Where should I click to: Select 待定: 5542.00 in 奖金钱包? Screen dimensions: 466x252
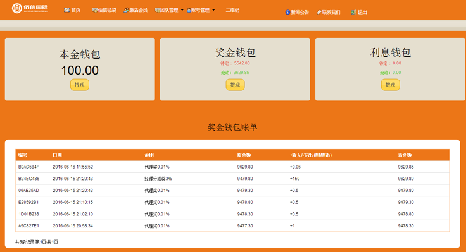click(x=235, y=63)
